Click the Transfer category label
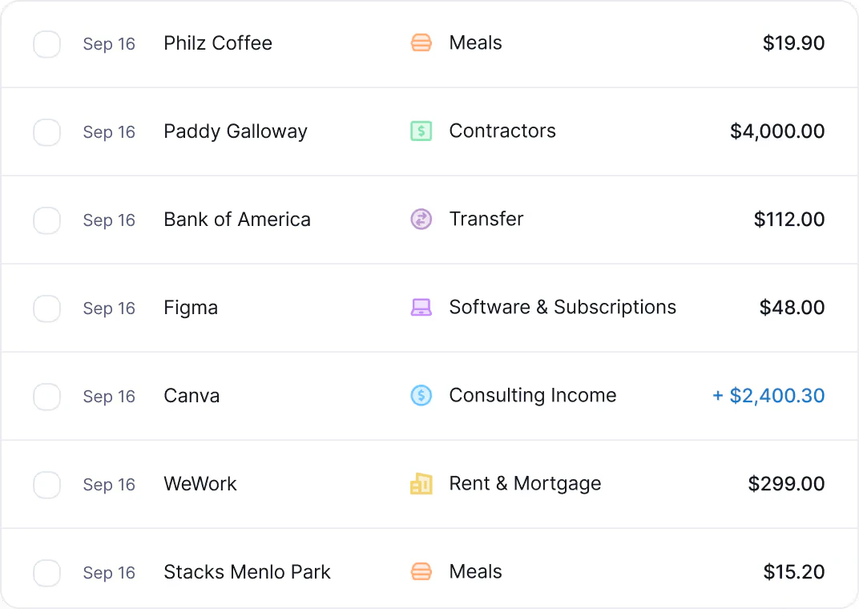Viewport: 859px width, 609px height. tap(486, 219)
